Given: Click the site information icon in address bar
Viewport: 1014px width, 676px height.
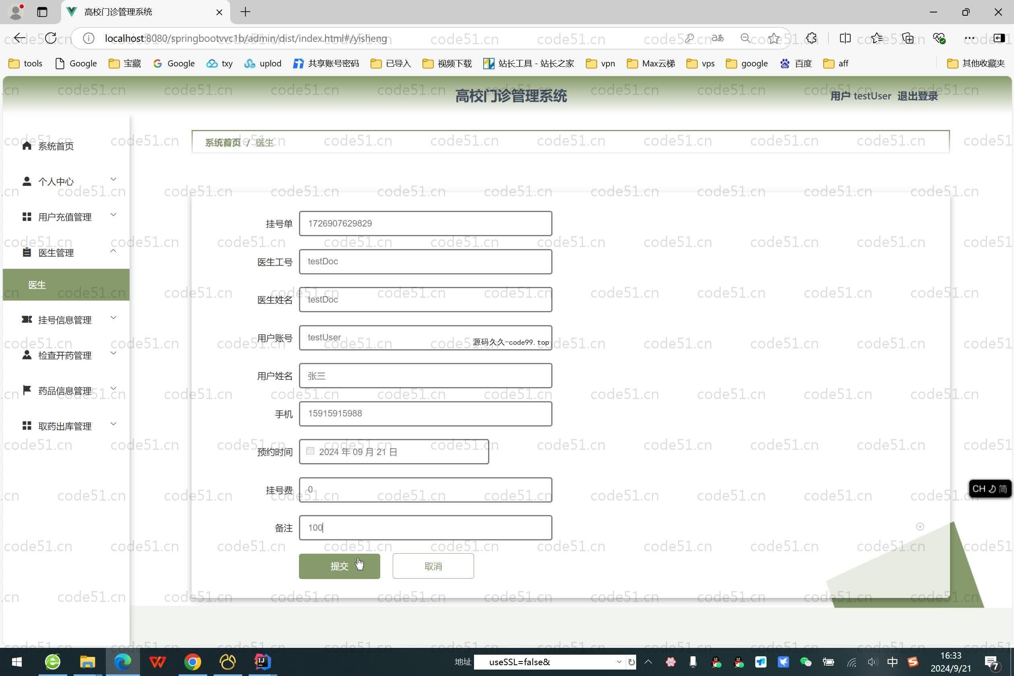Looking at the screenshot, I should (x=89, y=38).
